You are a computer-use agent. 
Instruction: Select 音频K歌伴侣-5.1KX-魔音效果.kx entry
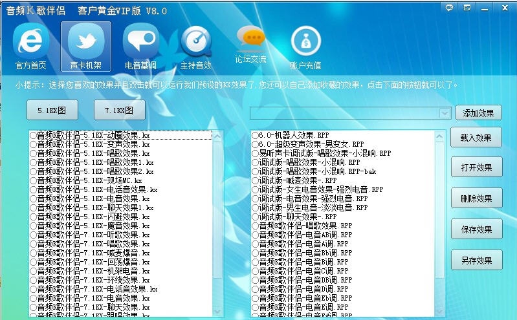point(90,226)
